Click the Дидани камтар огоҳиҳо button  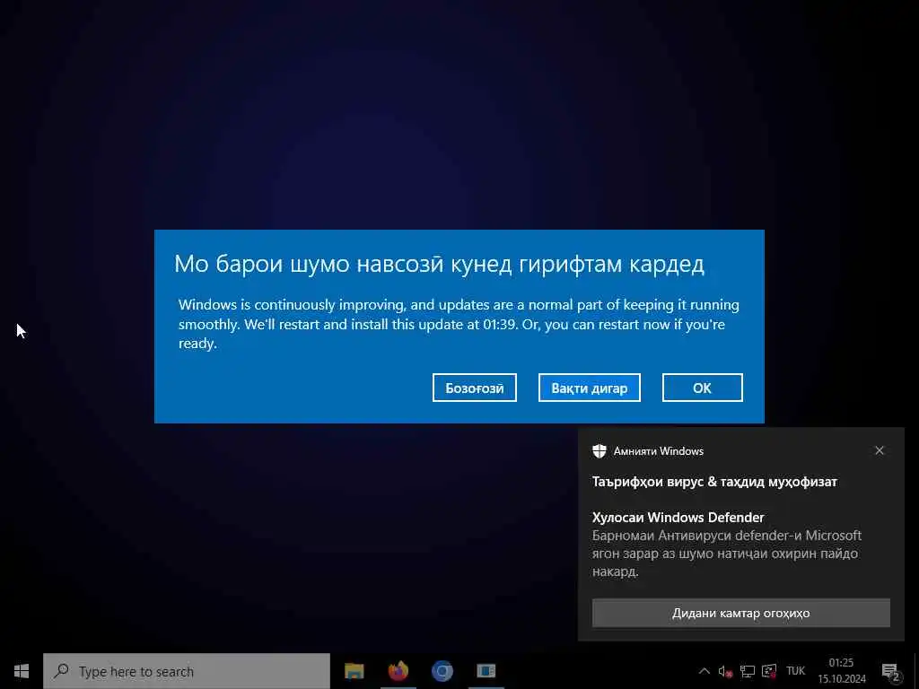point(740,613)
